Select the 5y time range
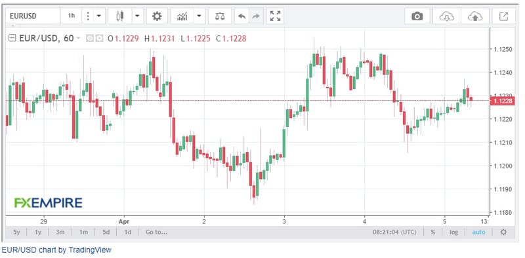The image size is (525, 258). pos(16,232)
